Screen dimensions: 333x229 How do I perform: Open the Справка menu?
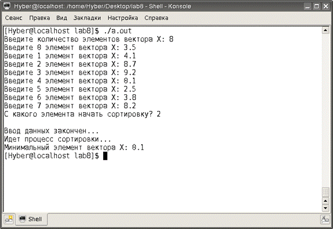156,18
